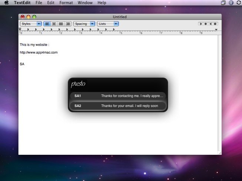Screen dimensions: 242x181
Task: Open the Edit menu
Action: point(51,3)
